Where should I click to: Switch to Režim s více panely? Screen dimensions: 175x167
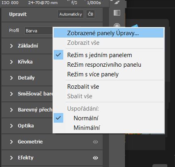(109, 74)
